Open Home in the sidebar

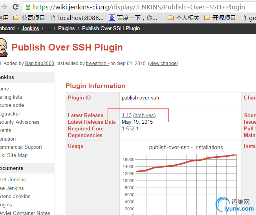(x=5, y=89)
